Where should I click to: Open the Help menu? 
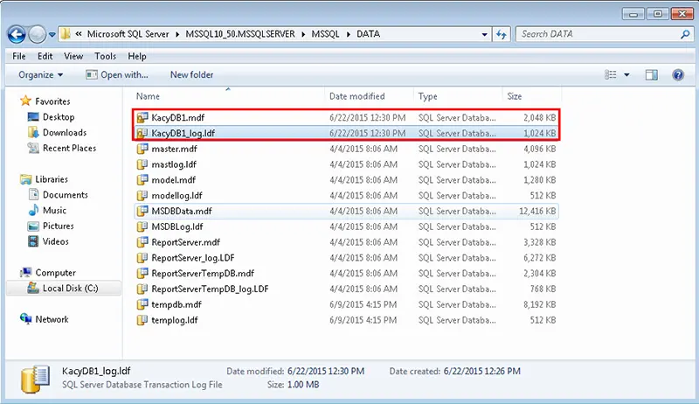click(x=137, y=56)
